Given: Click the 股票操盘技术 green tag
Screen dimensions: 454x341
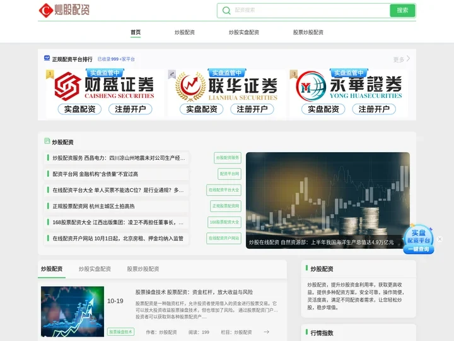Looking at the screenshot, I should 120,332.
